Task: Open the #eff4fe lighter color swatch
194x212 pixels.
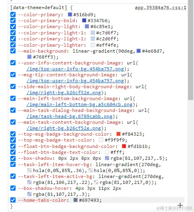Action: tap(93, 45)
